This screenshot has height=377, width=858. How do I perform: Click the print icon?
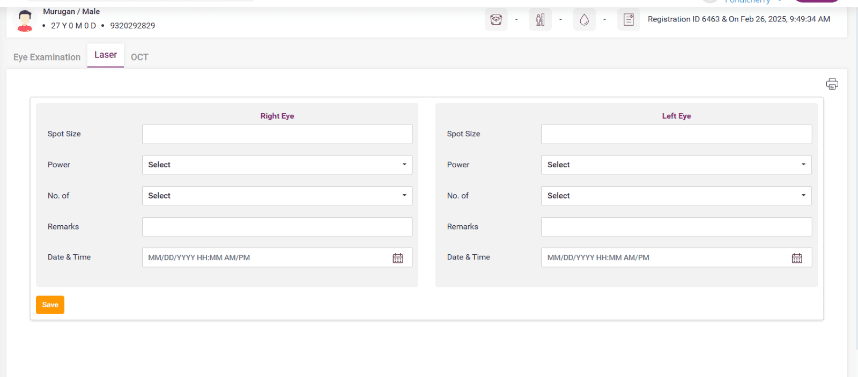(832, 84)
